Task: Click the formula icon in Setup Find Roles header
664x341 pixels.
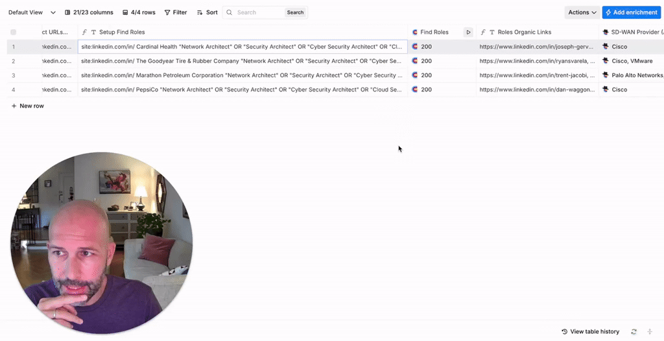Action: [x=85, y=32]
